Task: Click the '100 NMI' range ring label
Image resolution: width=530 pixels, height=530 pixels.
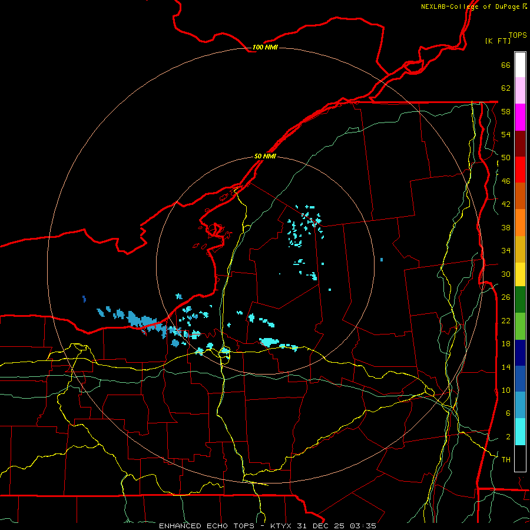Action: click(x=265, y=47)
